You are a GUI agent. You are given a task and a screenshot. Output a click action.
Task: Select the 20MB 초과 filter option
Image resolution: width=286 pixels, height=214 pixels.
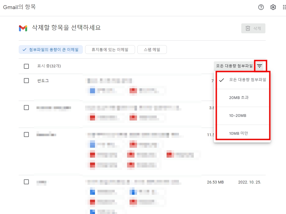pos(242,98)
